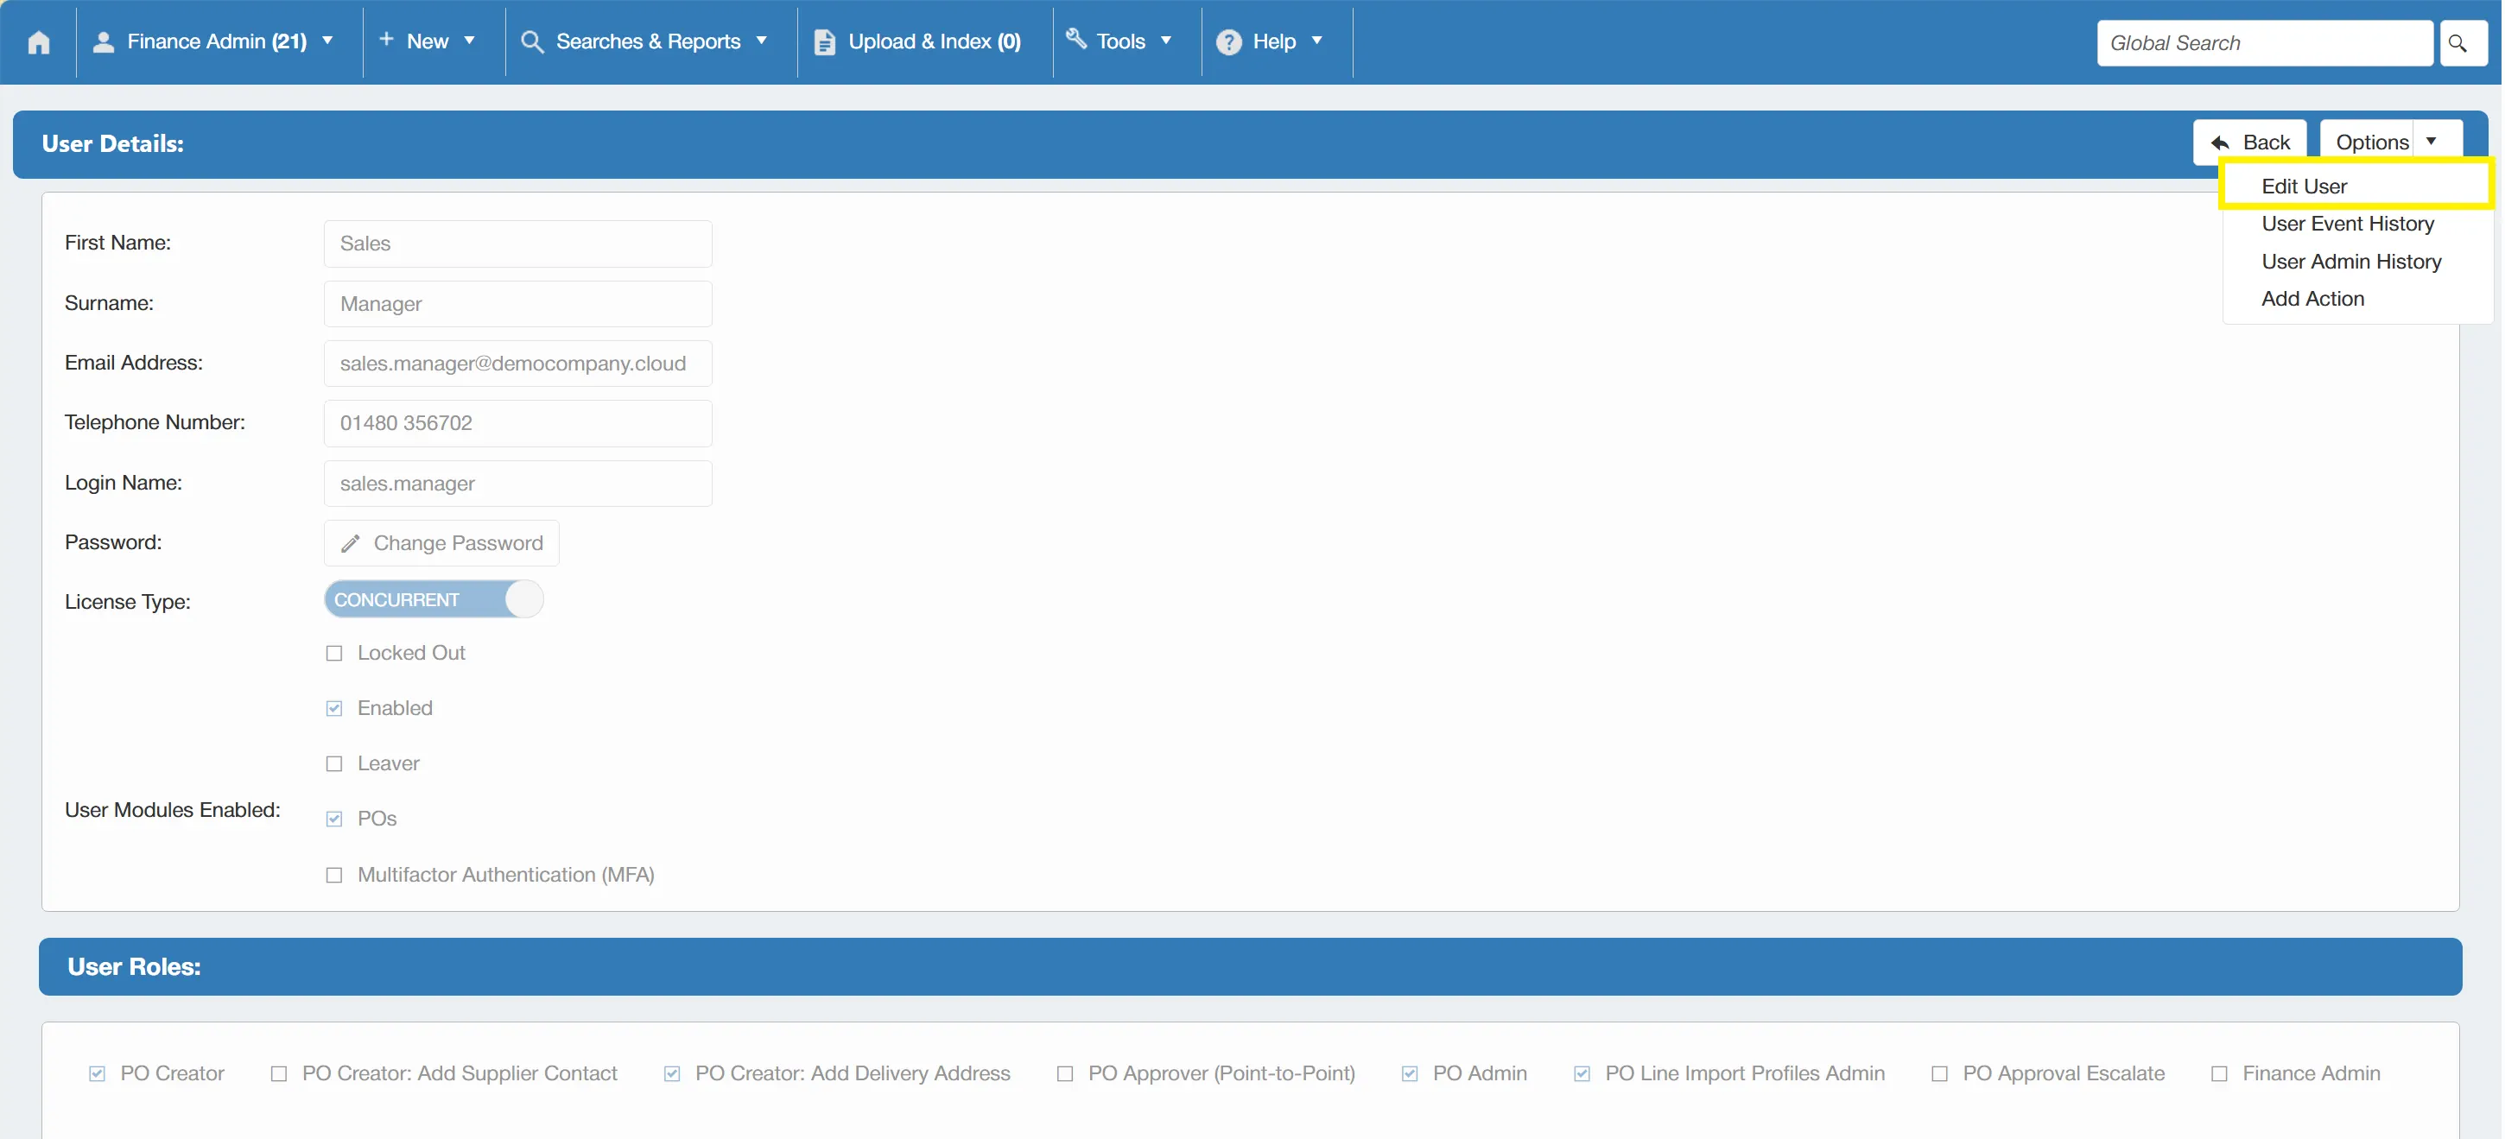The image size is (2505, 1139).
Task: Click the Options dropdown arrow
Action: [x=2432, y=142]
